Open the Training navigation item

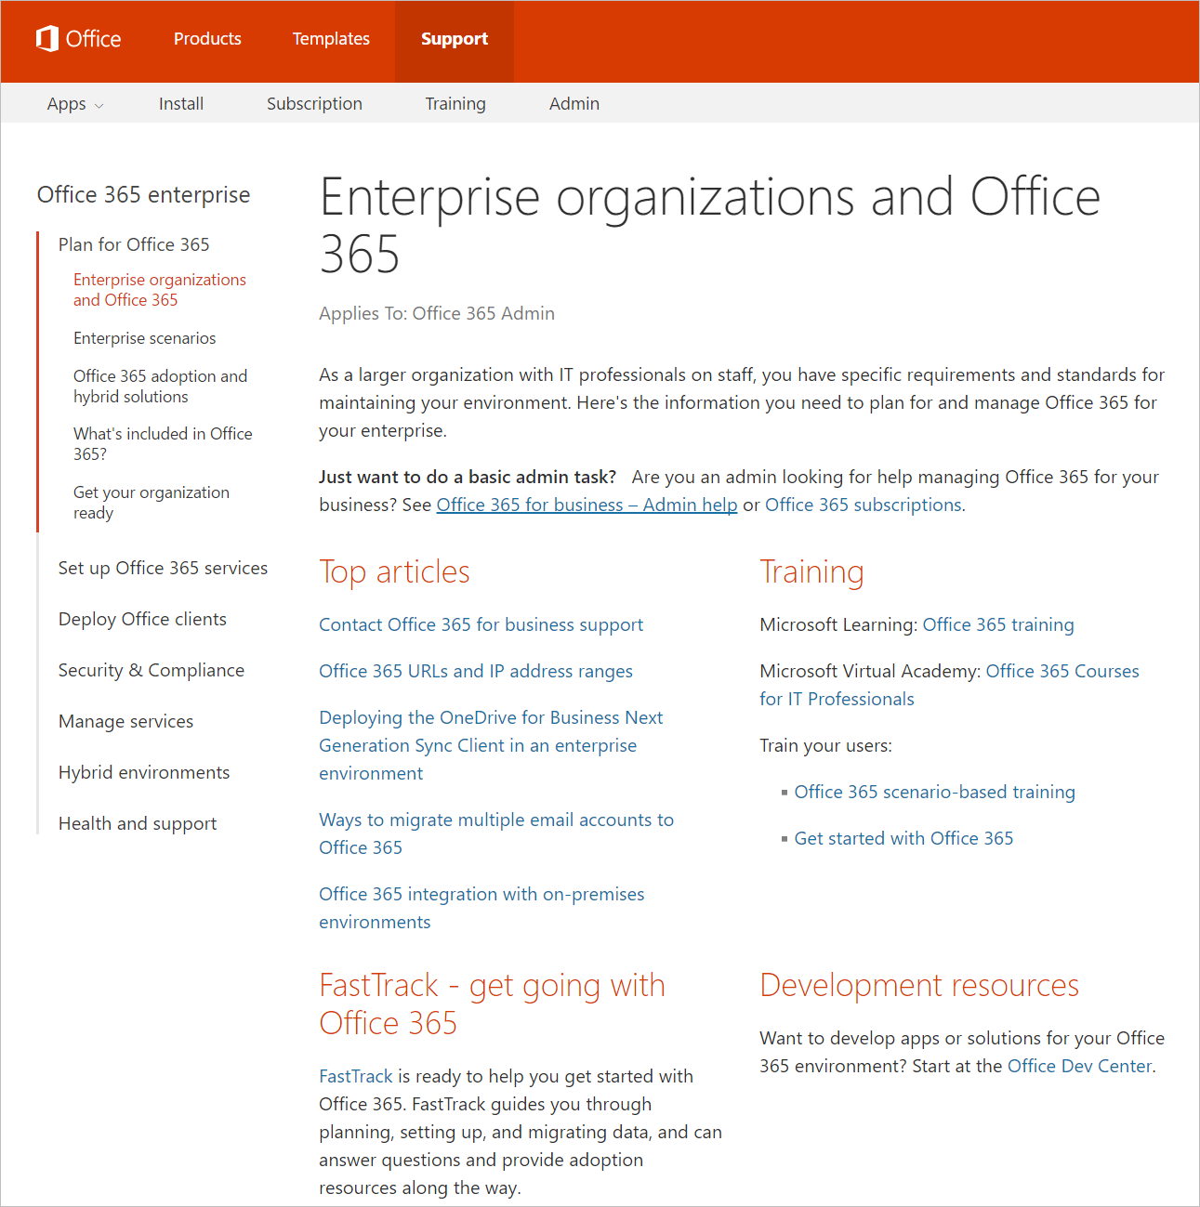(x=455, y=103)
